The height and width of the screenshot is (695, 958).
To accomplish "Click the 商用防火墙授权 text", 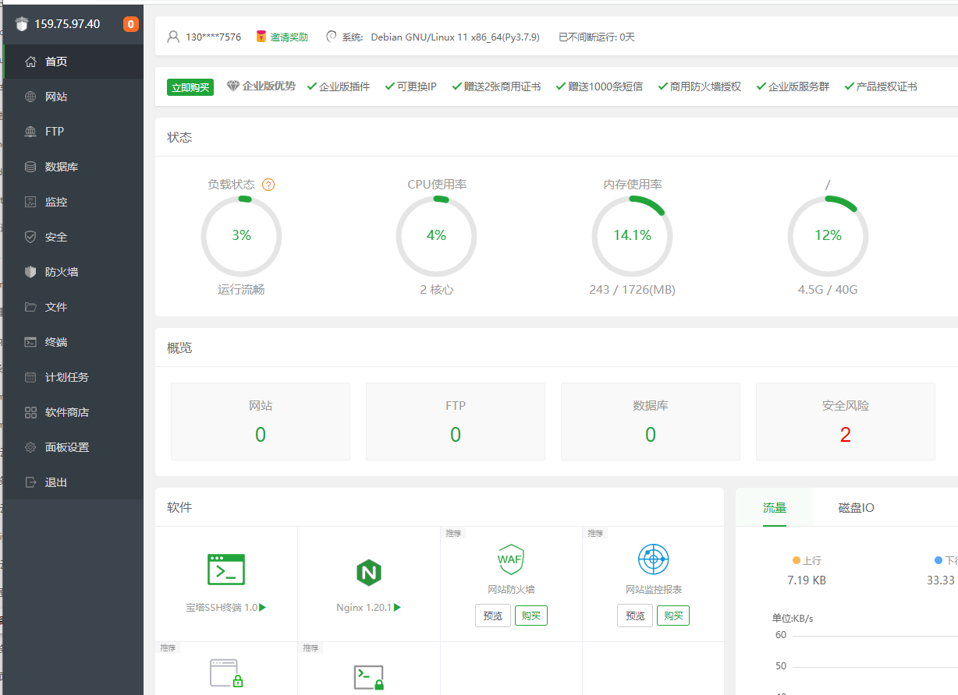I will coord(705,86).
